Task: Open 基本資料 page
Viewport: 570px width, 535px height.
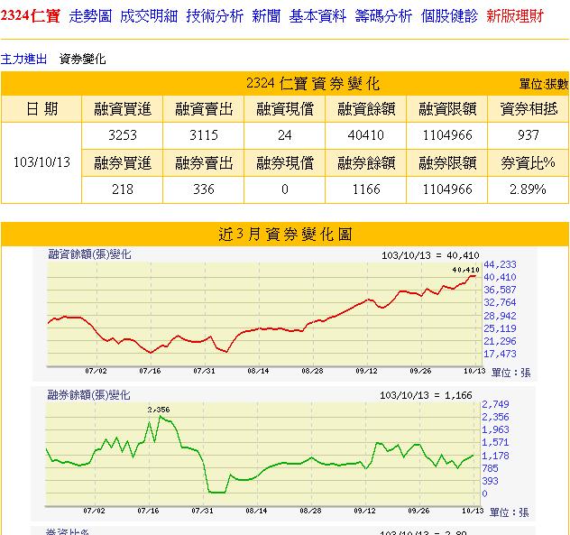Action: pos(317,16)
